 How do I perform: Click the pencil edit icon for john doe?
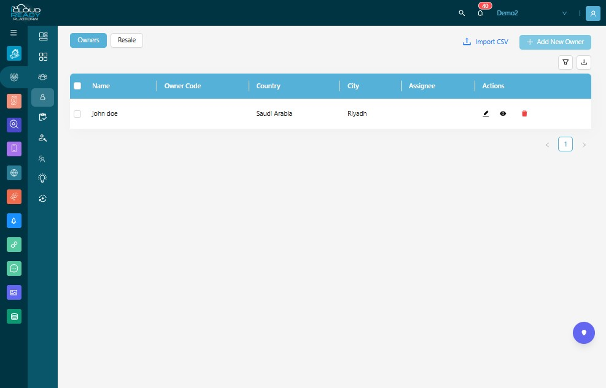486,113
